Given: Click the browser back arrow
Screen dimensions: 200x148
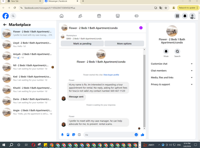Looking at the screenshot, I should [4, 8].
